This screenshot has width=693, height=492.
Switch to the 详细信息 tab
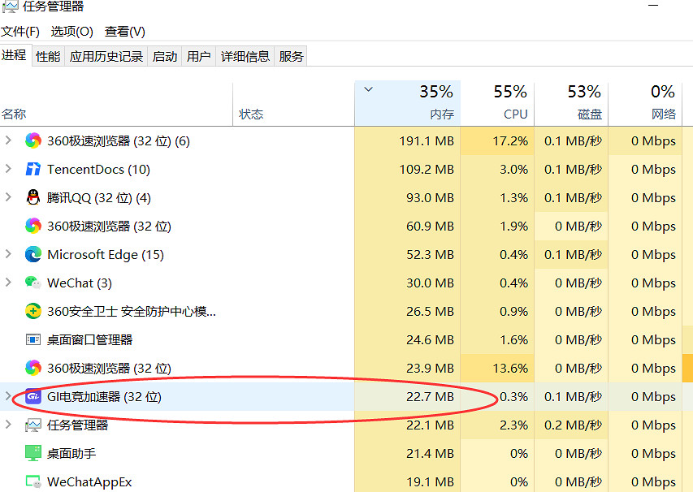(x=245, y=56)
